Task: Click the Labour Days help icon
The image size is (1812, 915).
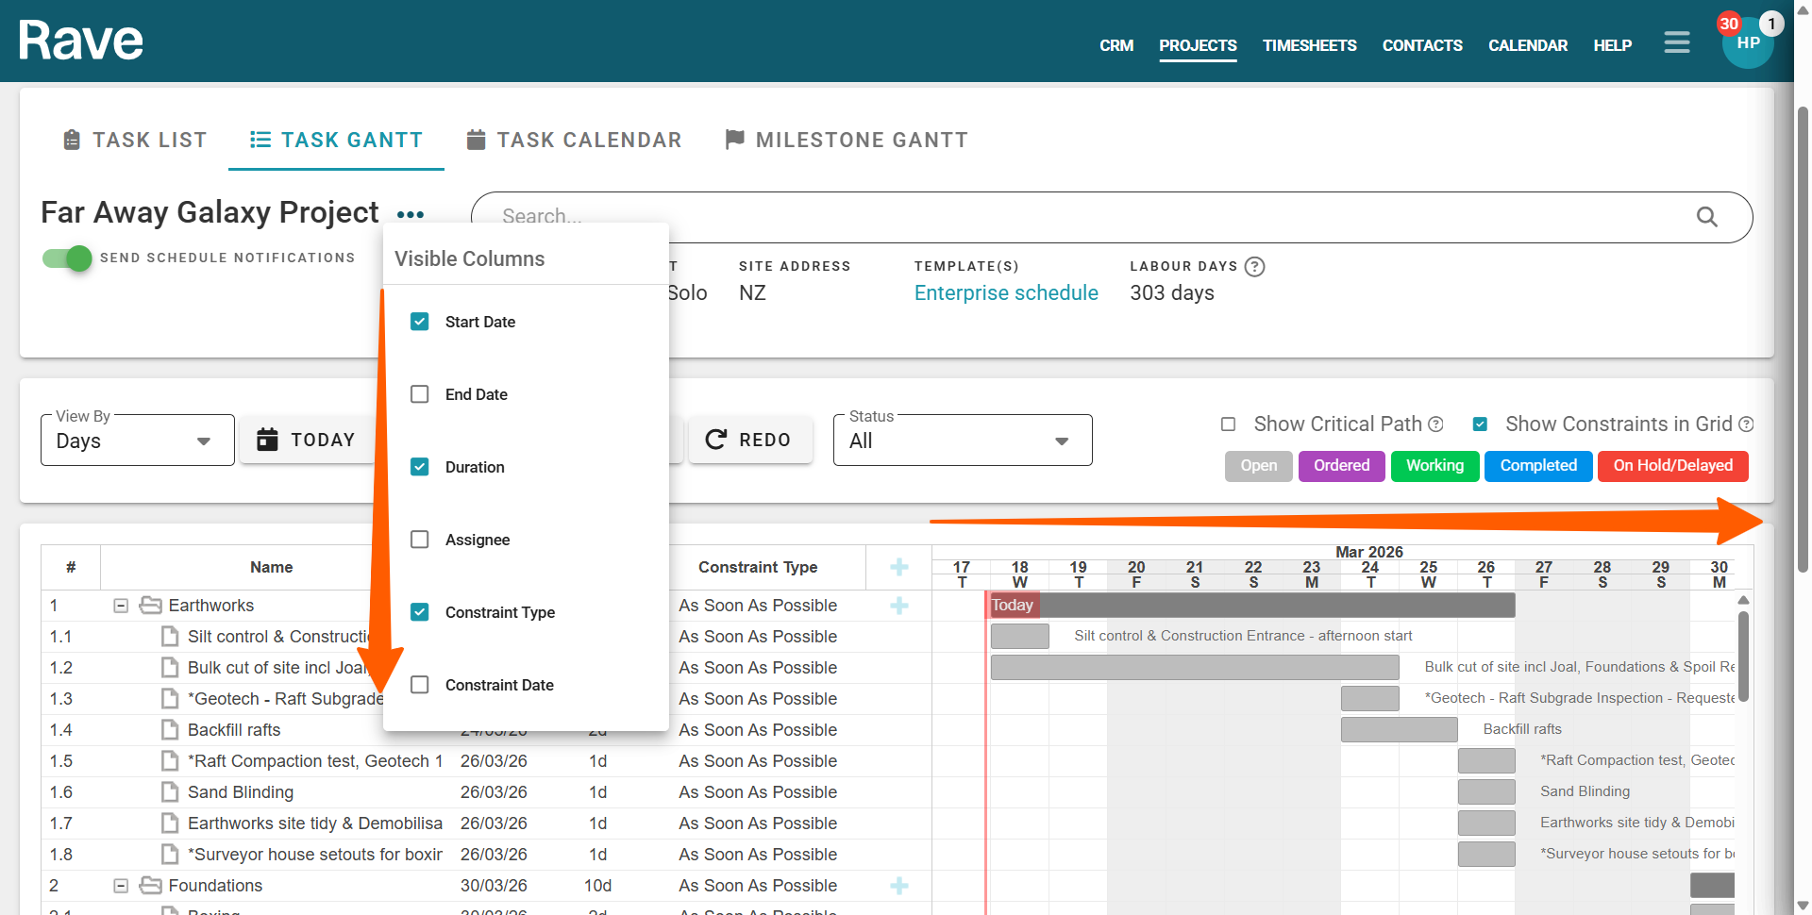Action: coord(1254,267)
